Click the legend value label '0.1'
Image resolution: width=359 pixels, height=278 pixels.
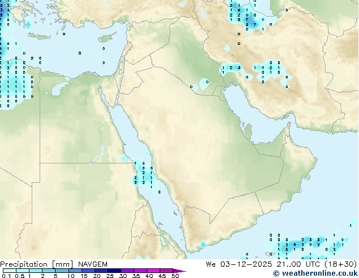tap(6, 276)
